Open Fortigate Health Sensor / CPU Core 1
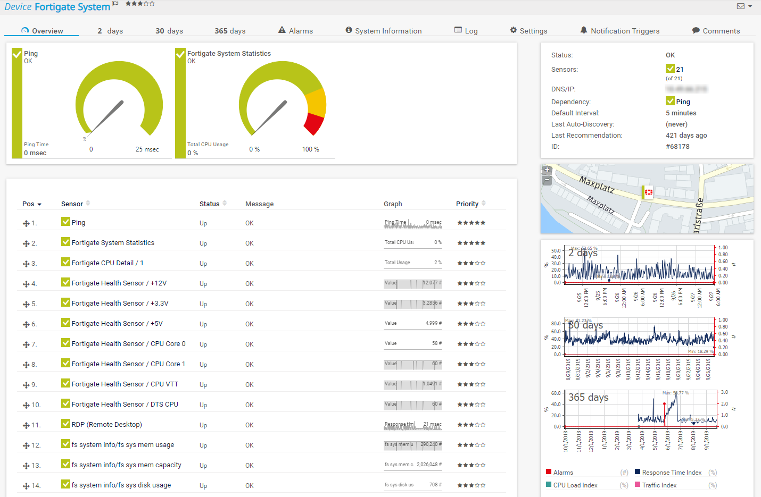Screen dimensions: 761x497 tap(128, 364)
